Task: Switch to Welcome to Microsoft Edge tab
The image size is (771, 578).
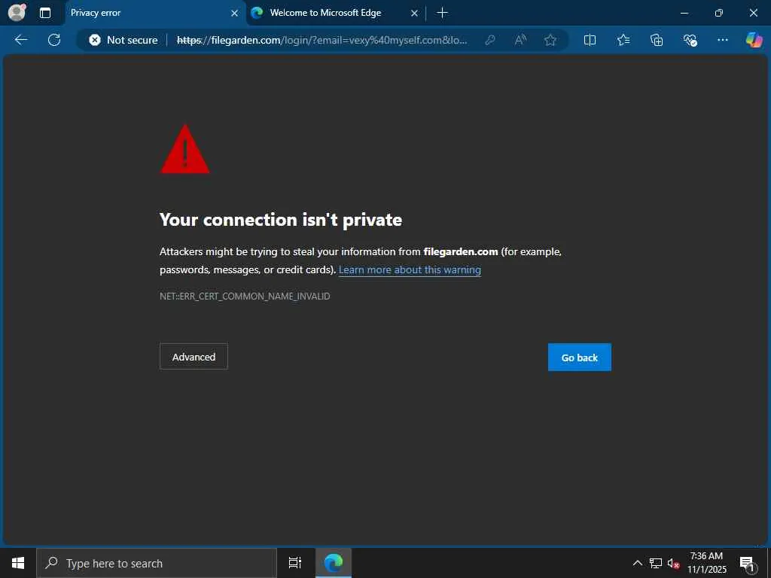Action: [325, 13]
